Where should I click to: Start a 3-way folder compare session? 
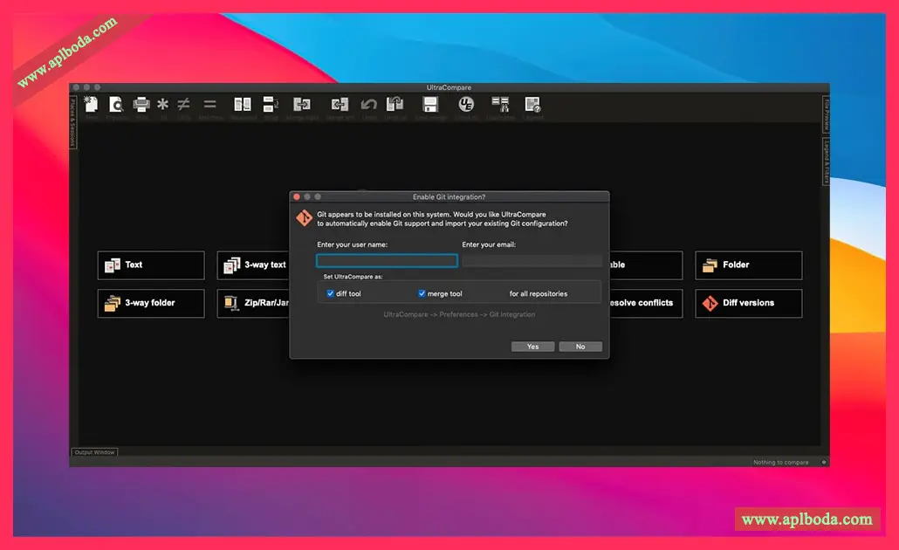[151, 303]
